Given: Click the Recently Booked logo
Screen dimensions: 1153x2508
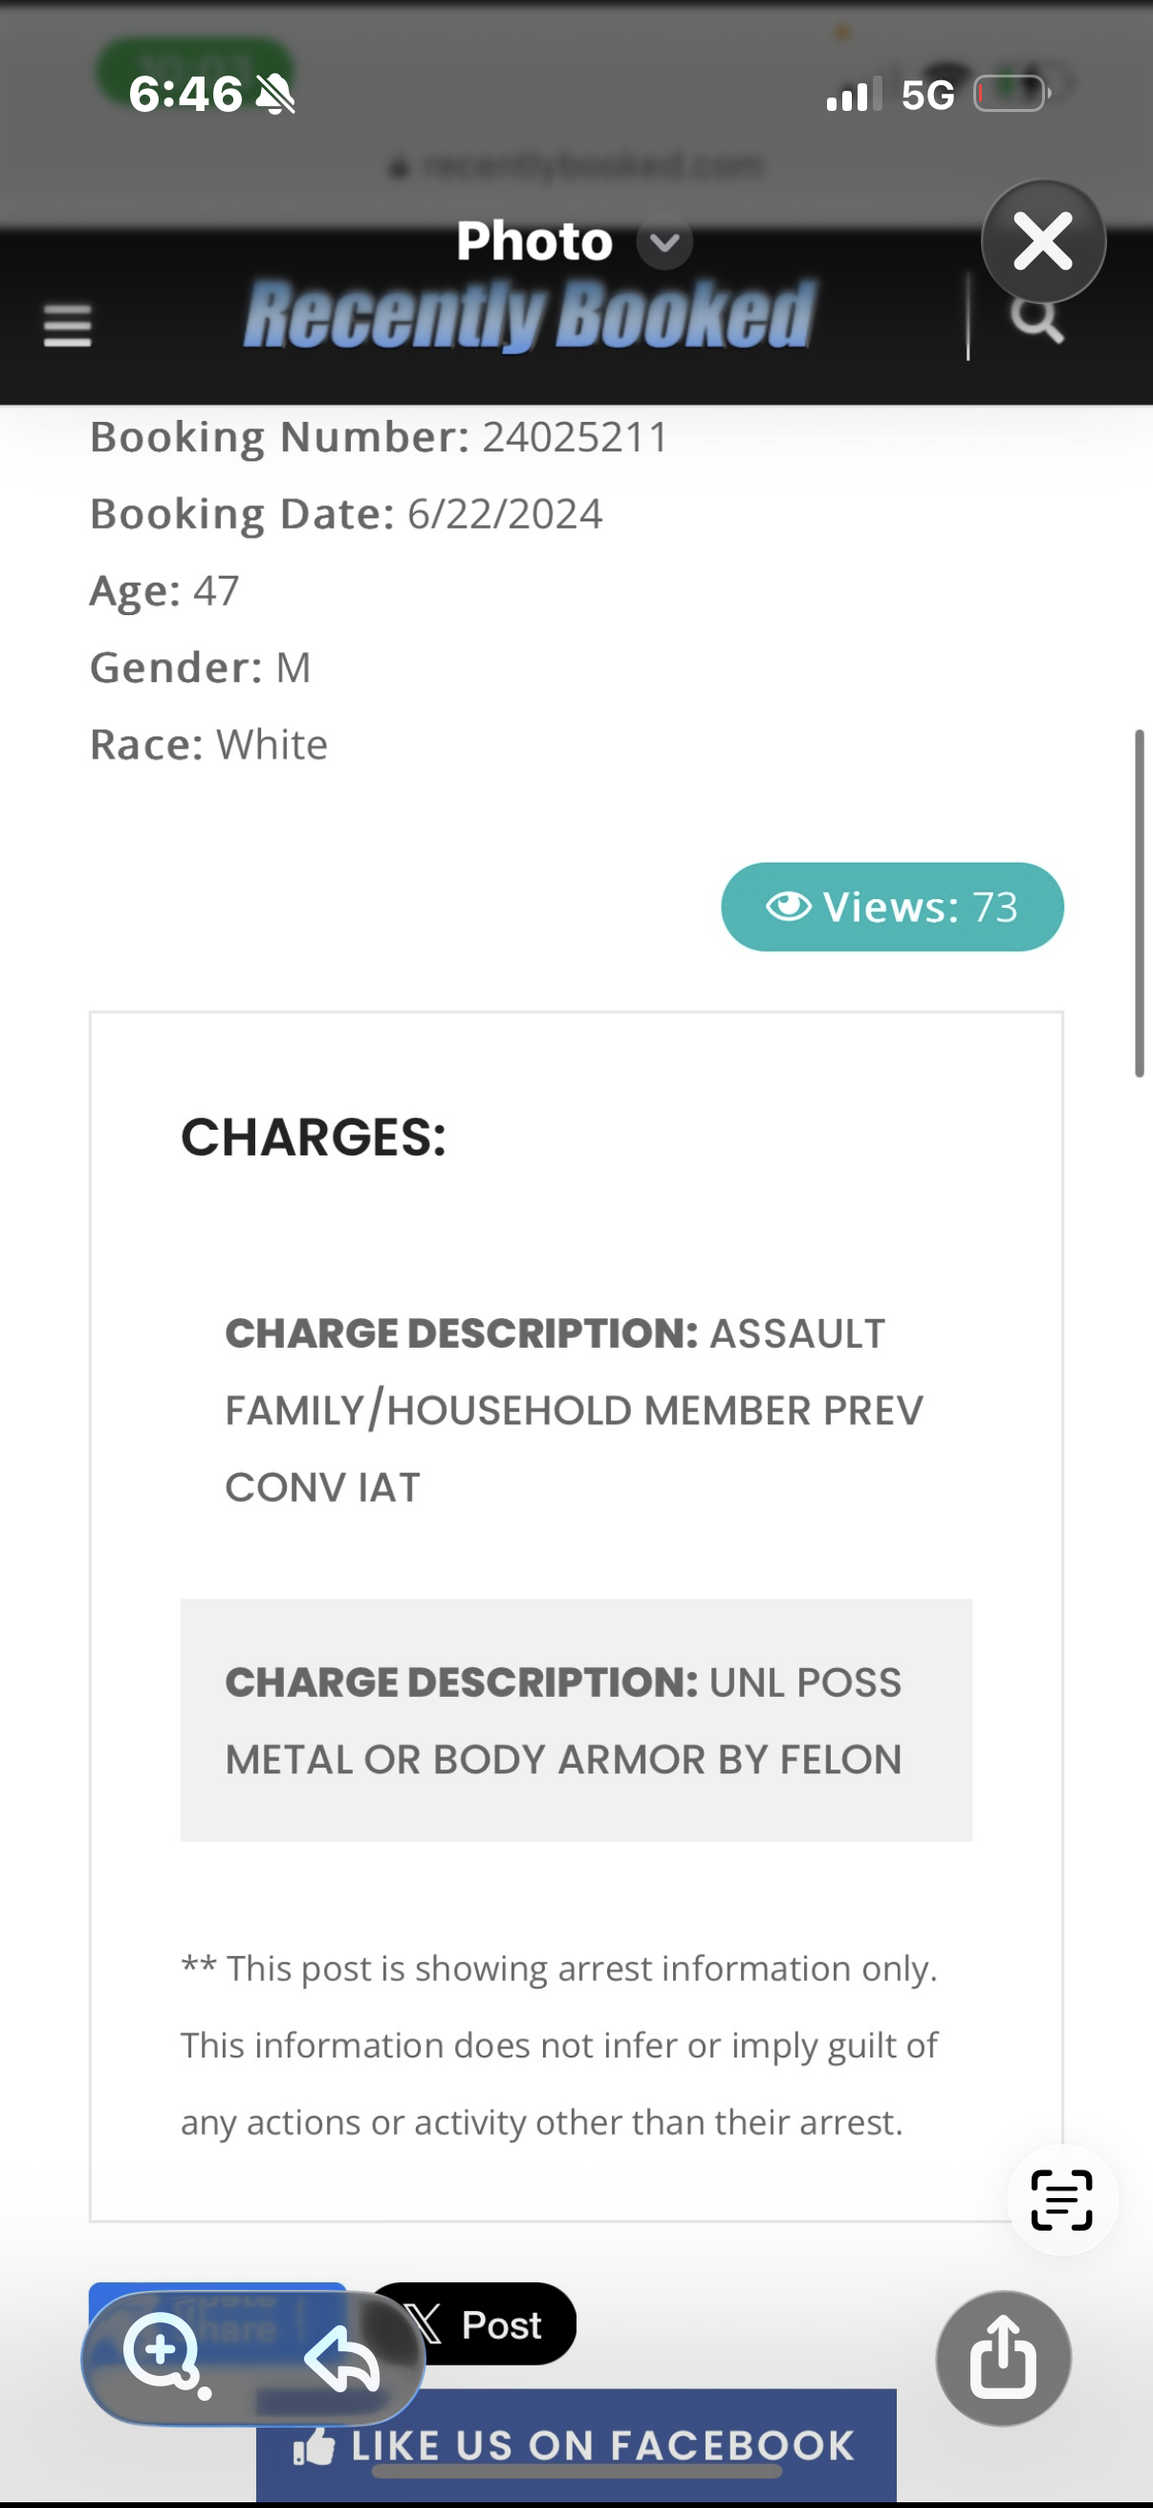Looking at the screenshot, I should (530, 316).
